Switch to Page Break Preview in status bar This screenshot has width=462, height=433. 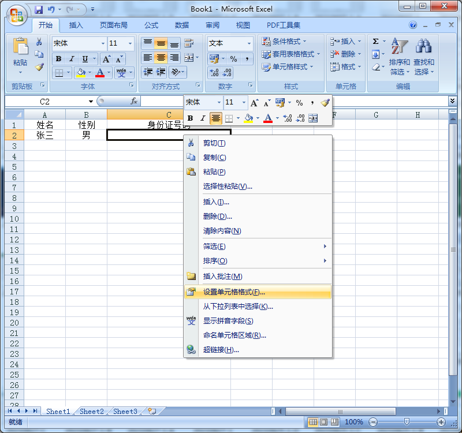click(334, 422)
